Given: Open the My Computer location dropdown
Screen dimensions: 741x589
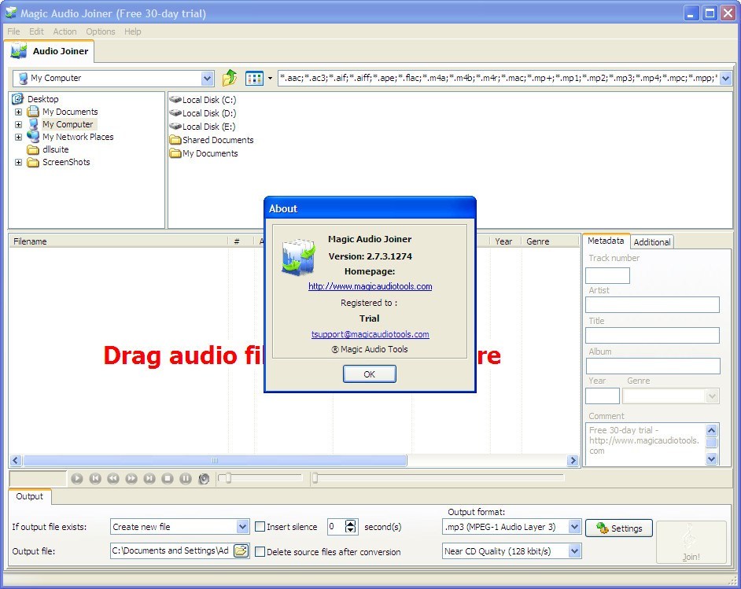Looking at the screenshot, I should pos(207,78).
